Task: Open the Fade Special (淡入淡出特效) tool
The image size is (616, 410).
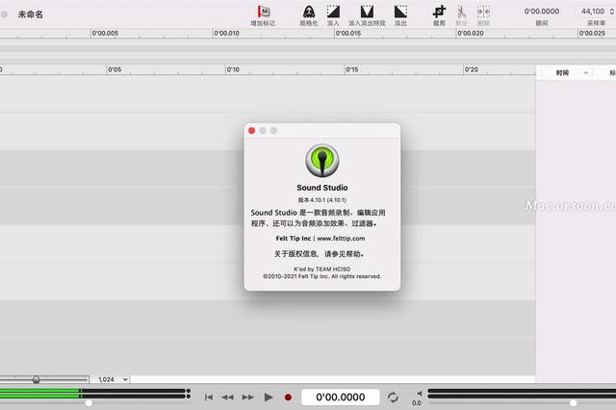Action: (x=367, y=12)
